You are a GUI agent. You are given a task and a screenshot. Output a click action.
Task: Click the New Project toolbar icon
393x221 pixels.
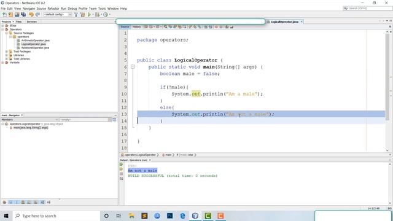click(11, 15)
